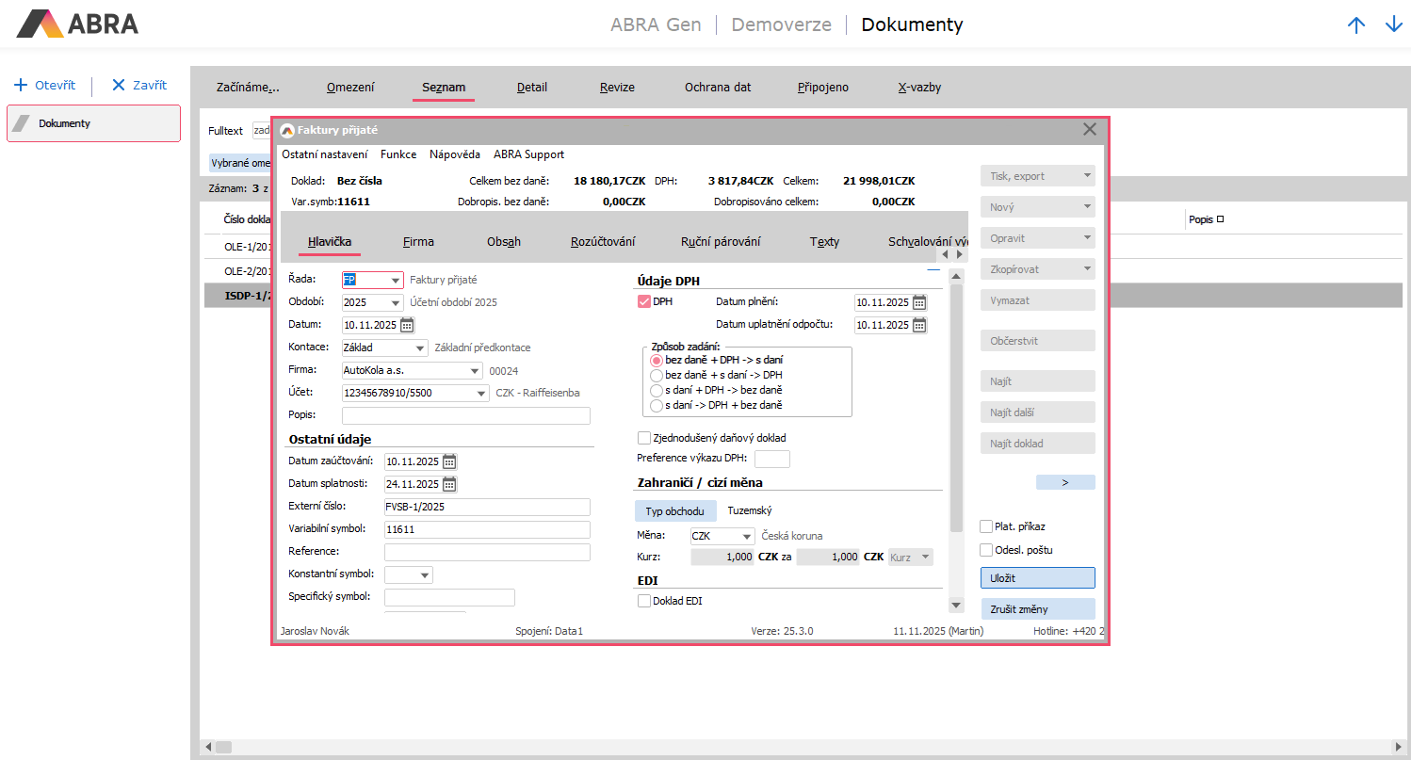Click the ABRA logo

(78, 24)
